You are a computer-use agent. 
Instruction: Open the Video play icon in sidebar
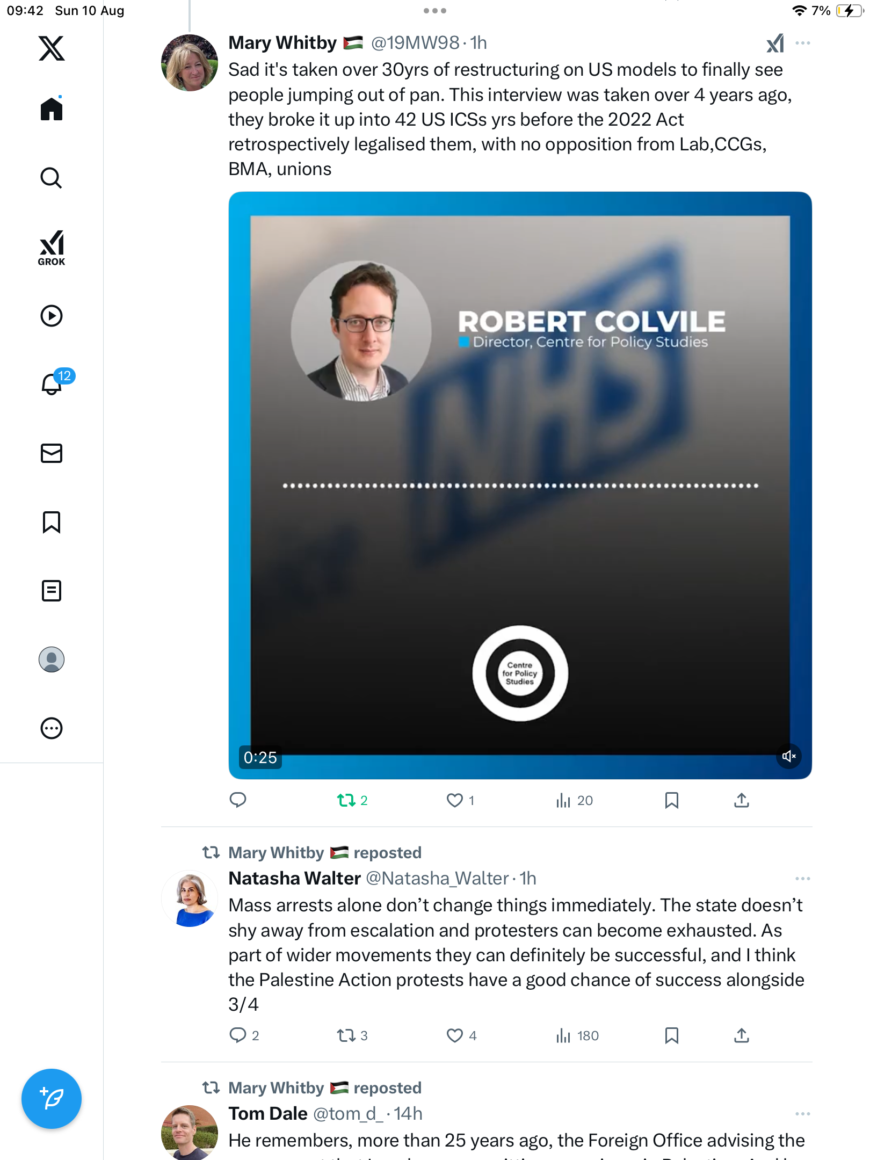[x=52, y=316]
